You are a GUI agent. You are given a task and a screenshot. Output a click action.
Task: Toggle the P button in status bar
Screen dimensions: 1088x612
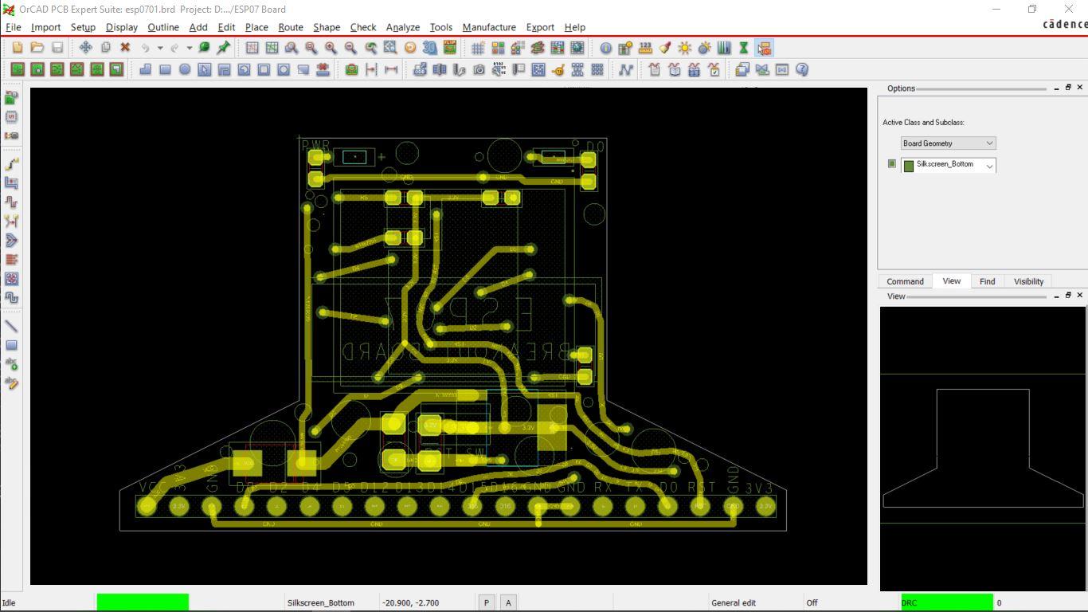pos(487,602)
